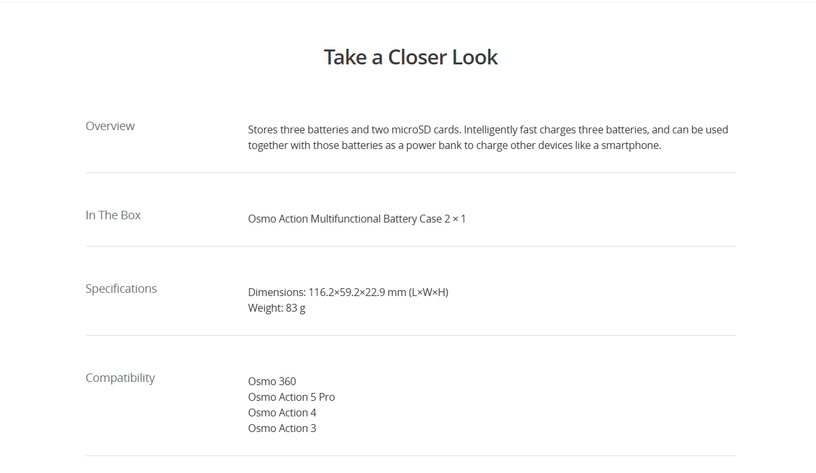Click the 'Take a Closer Look' heading
The height and width of the screenshot is (473, 816).
coord(411,57)
